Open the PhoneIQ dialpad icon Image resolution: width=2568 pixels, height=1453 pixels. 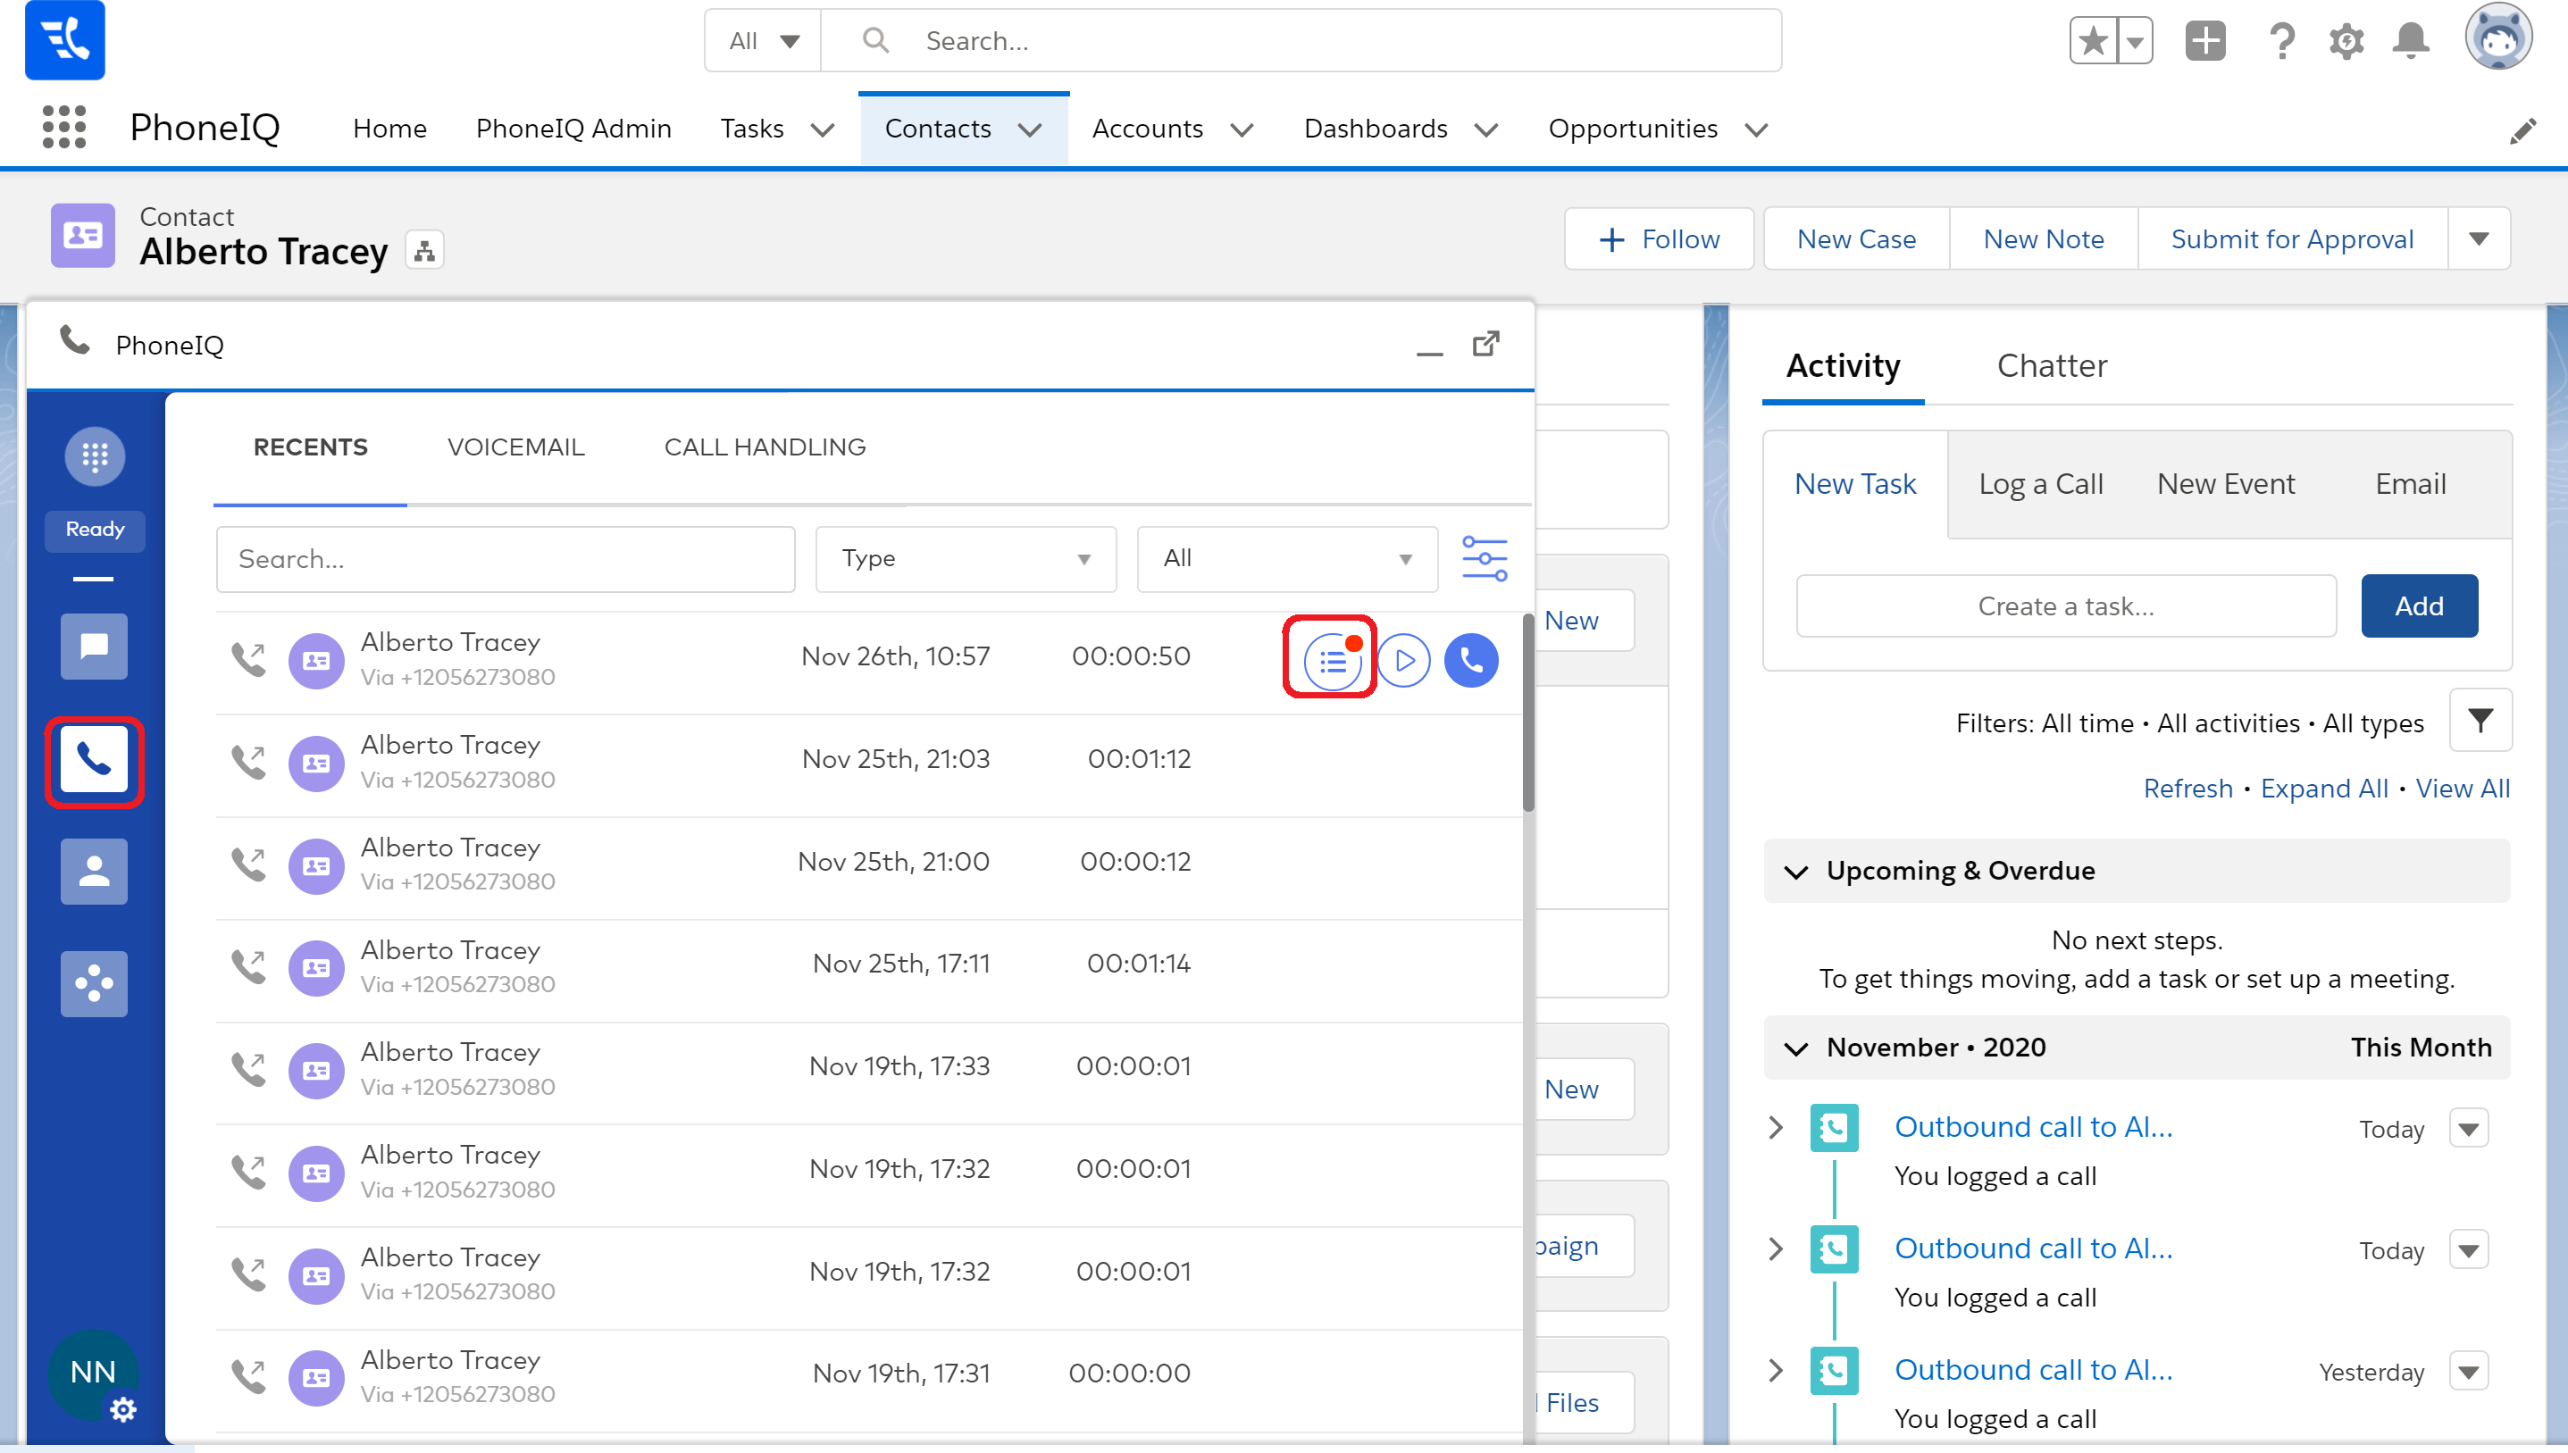[x=95, y=457]
